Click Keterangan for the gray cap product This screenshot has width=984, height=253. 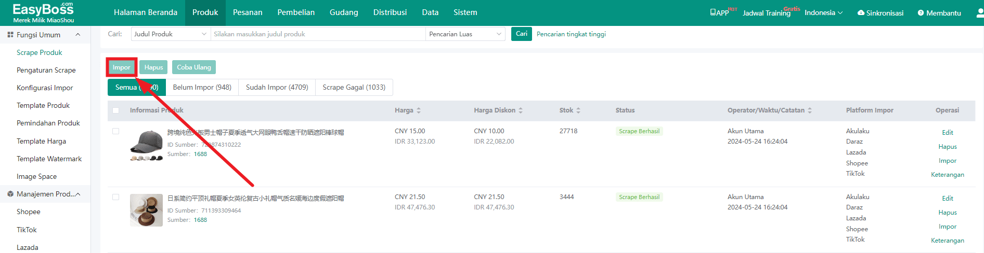(948, 175)
